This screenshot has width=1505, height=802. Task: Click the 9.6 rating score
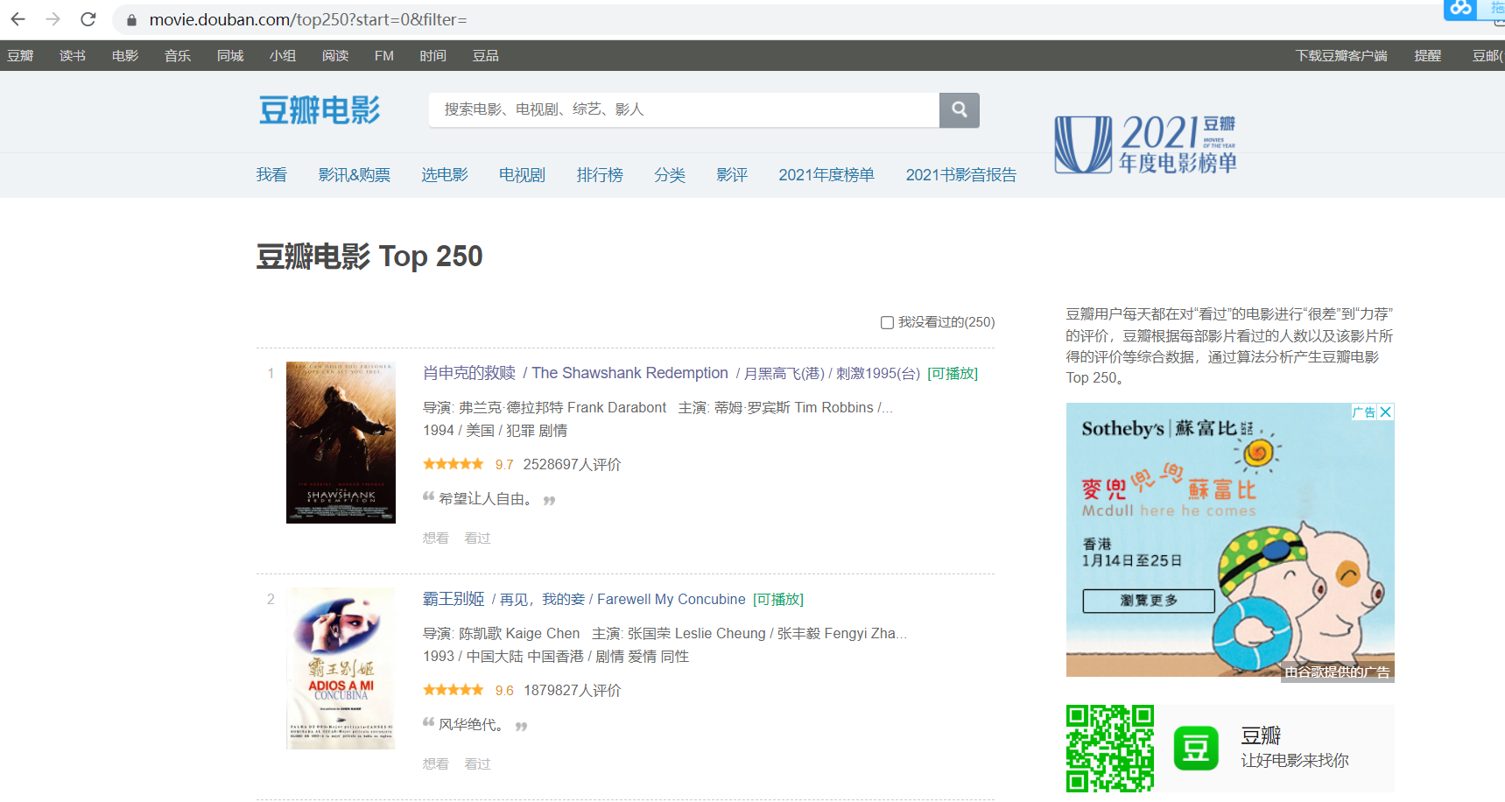point(504,691)
